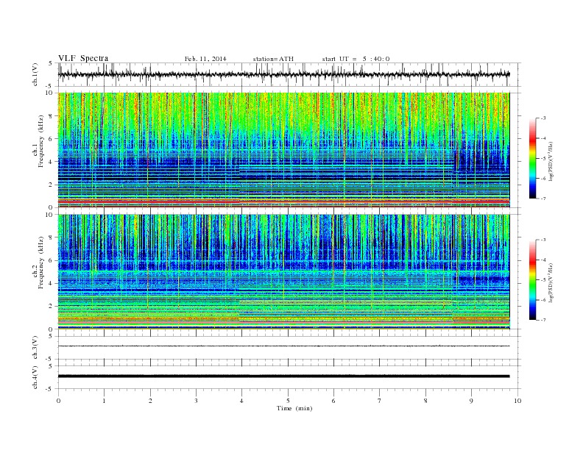This screenshot has height=450, width=583.
Task: Click the "5" tick on the Time axis
Action: [288, 401]
